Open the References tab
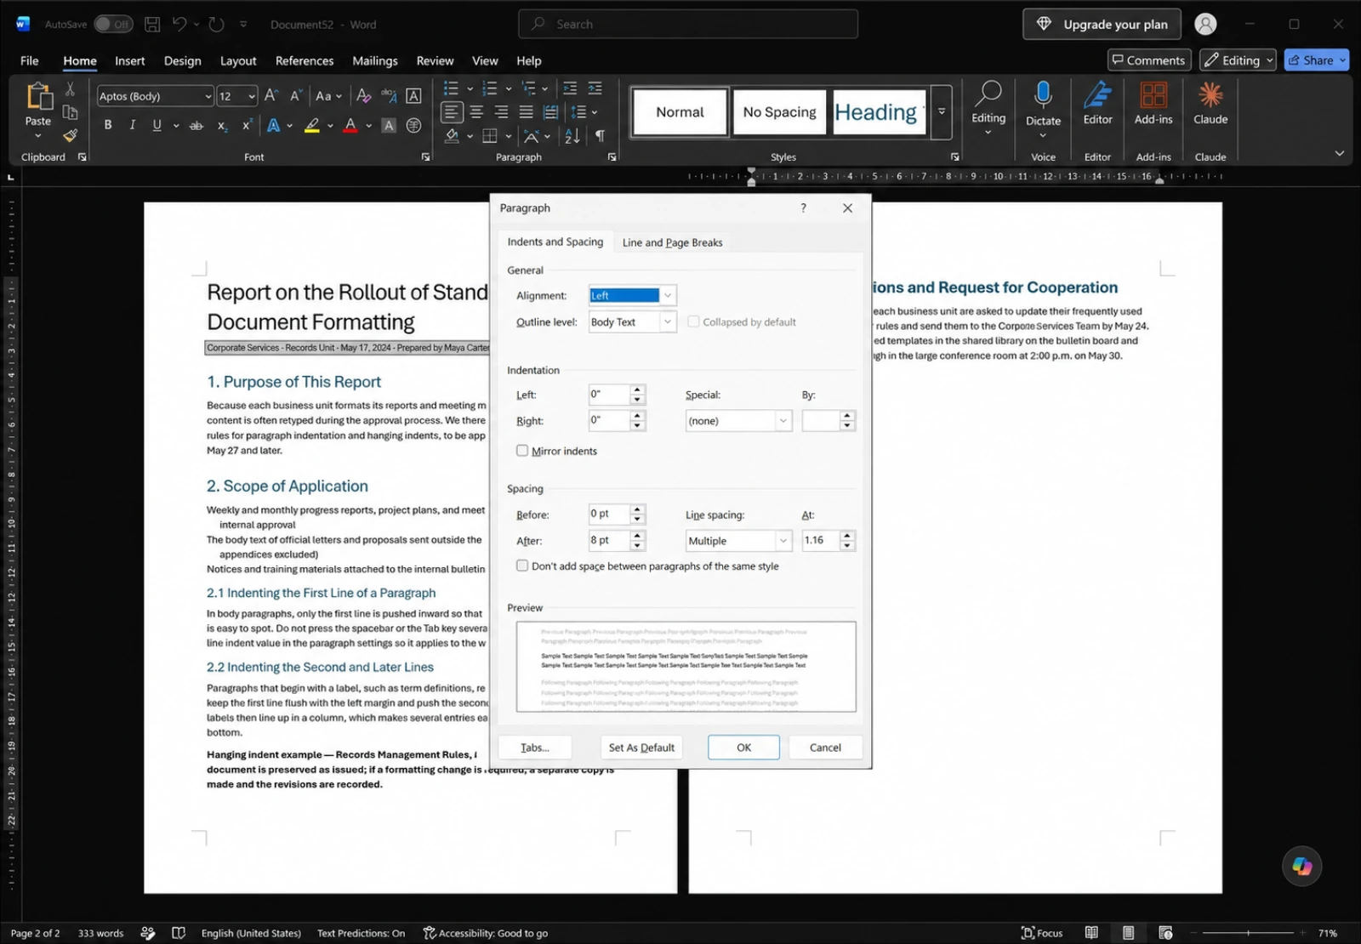 click(x=305, y=60)
